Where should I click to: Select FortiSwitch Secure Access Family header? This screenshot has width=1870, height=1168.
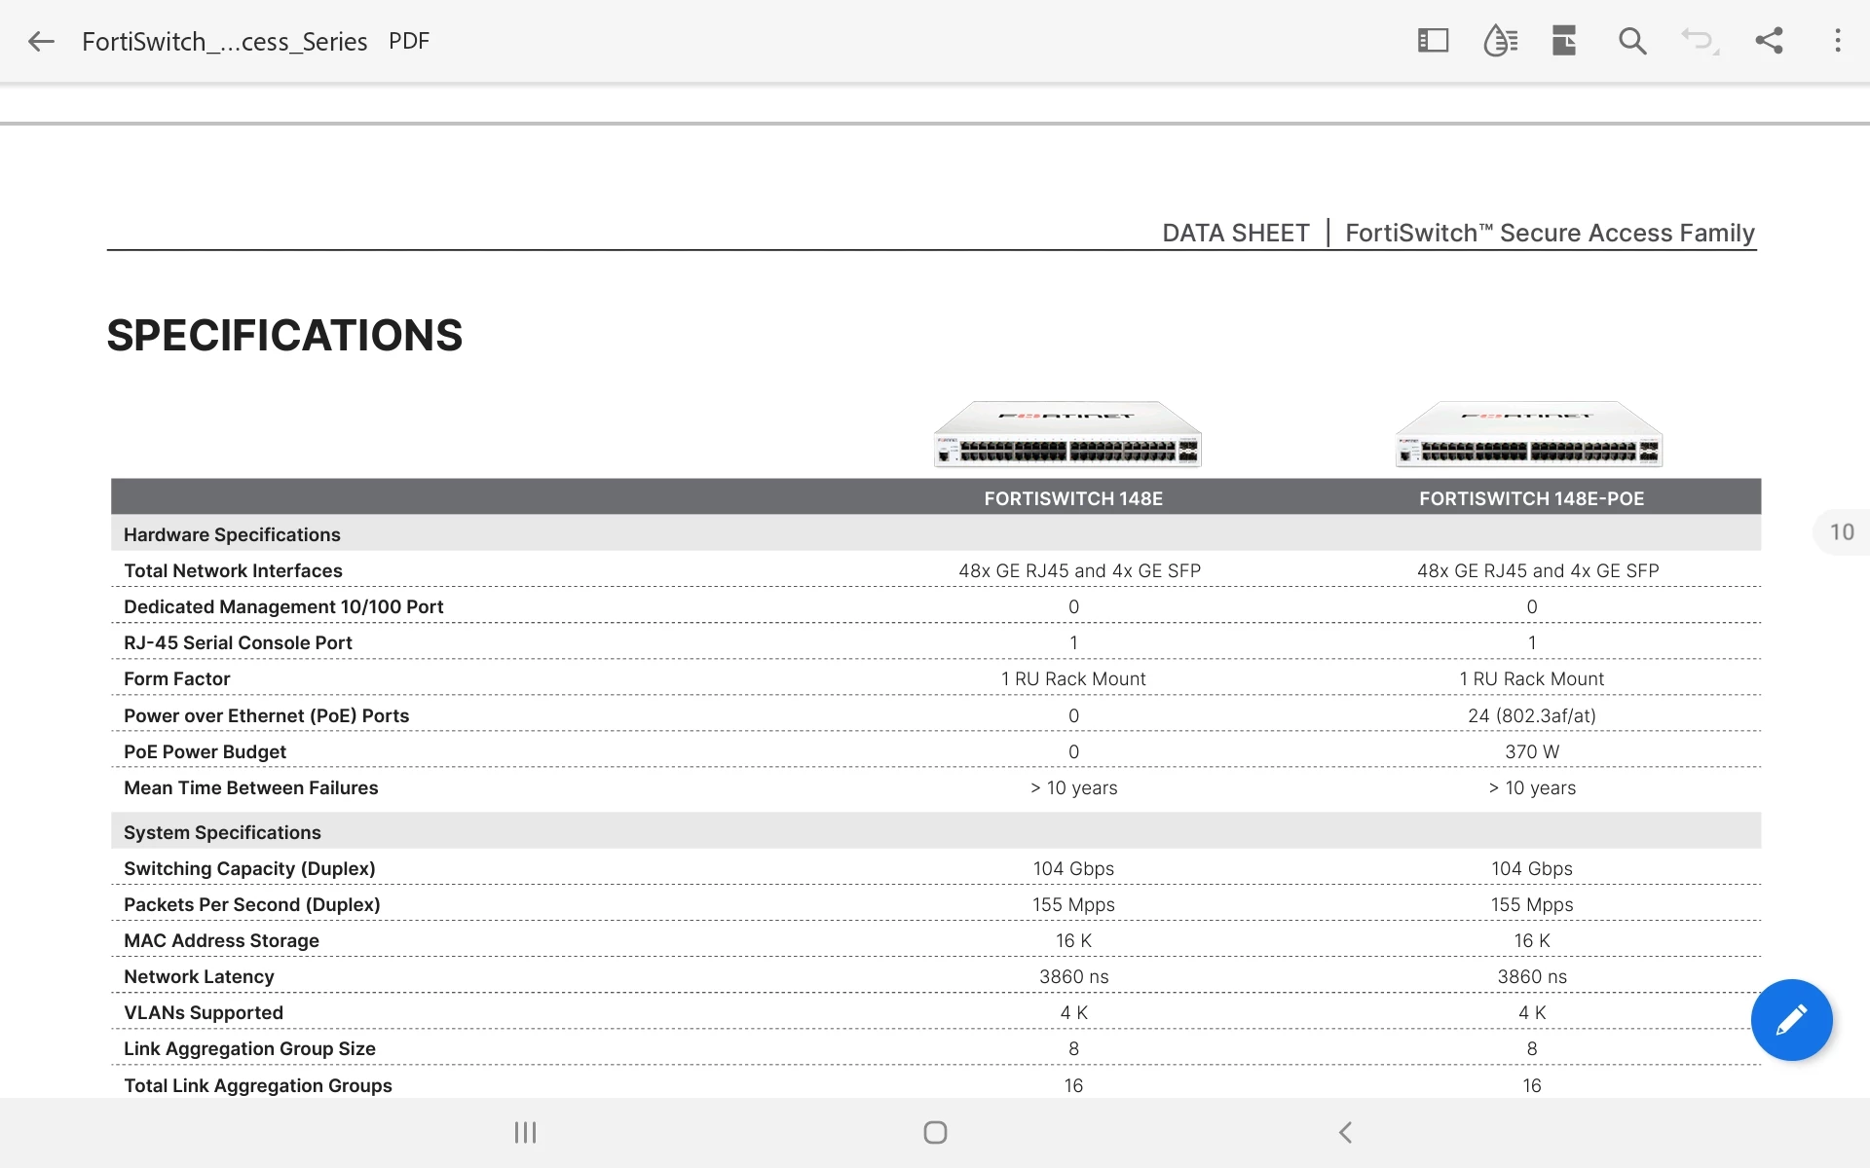1550,233
